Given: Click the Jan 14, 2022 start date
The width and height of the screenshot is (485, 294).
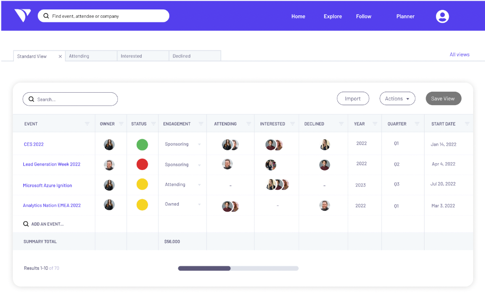Looking at the screenshot, I should (x=443, y=144).
